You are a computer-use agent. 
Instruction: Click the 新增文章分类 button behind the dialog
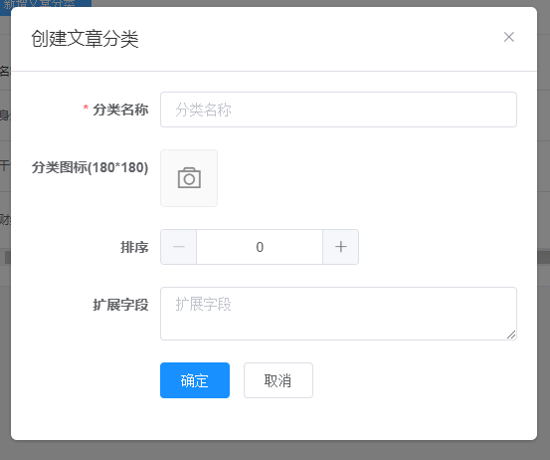point(46,4)
